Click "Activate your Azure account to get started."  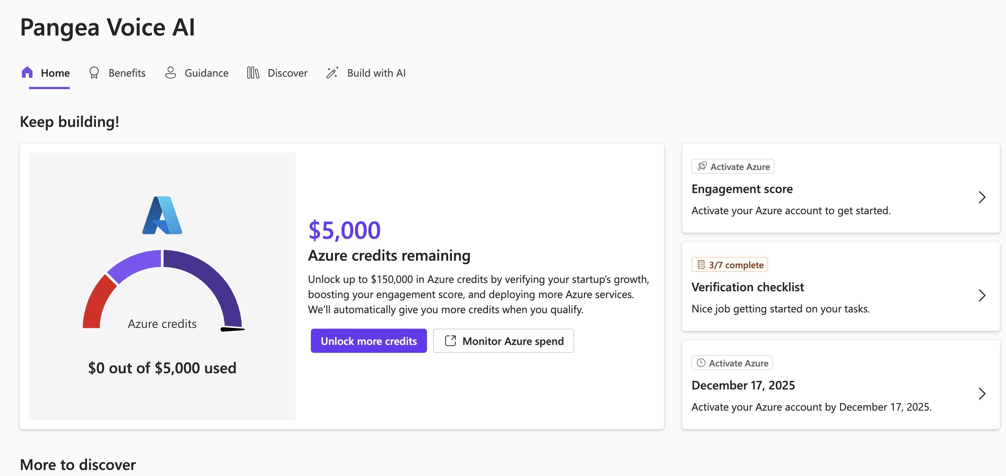pos(791,211)
